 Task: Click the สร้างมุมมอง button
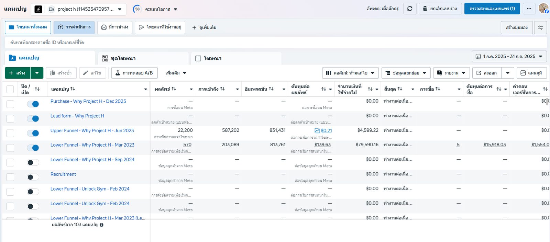point(517,27)
